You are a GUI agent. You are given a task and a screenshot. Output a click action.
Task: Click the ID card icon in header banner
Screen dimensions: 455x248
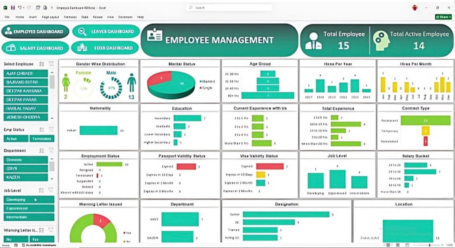click(x=155, y=36)
